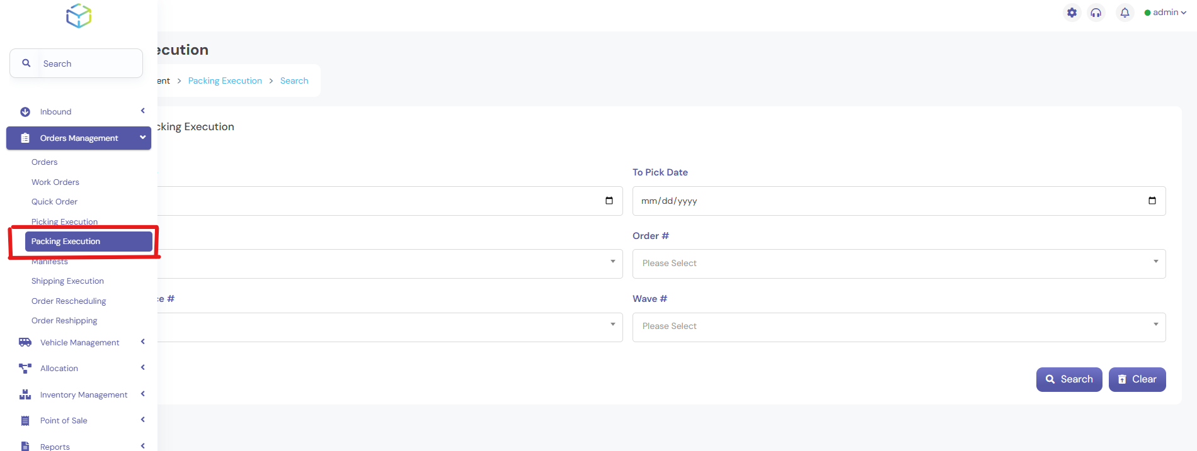Open calendar picker for To Pick Date
The height and width of the screenshot is (451, 1197).
point(1152,201)
